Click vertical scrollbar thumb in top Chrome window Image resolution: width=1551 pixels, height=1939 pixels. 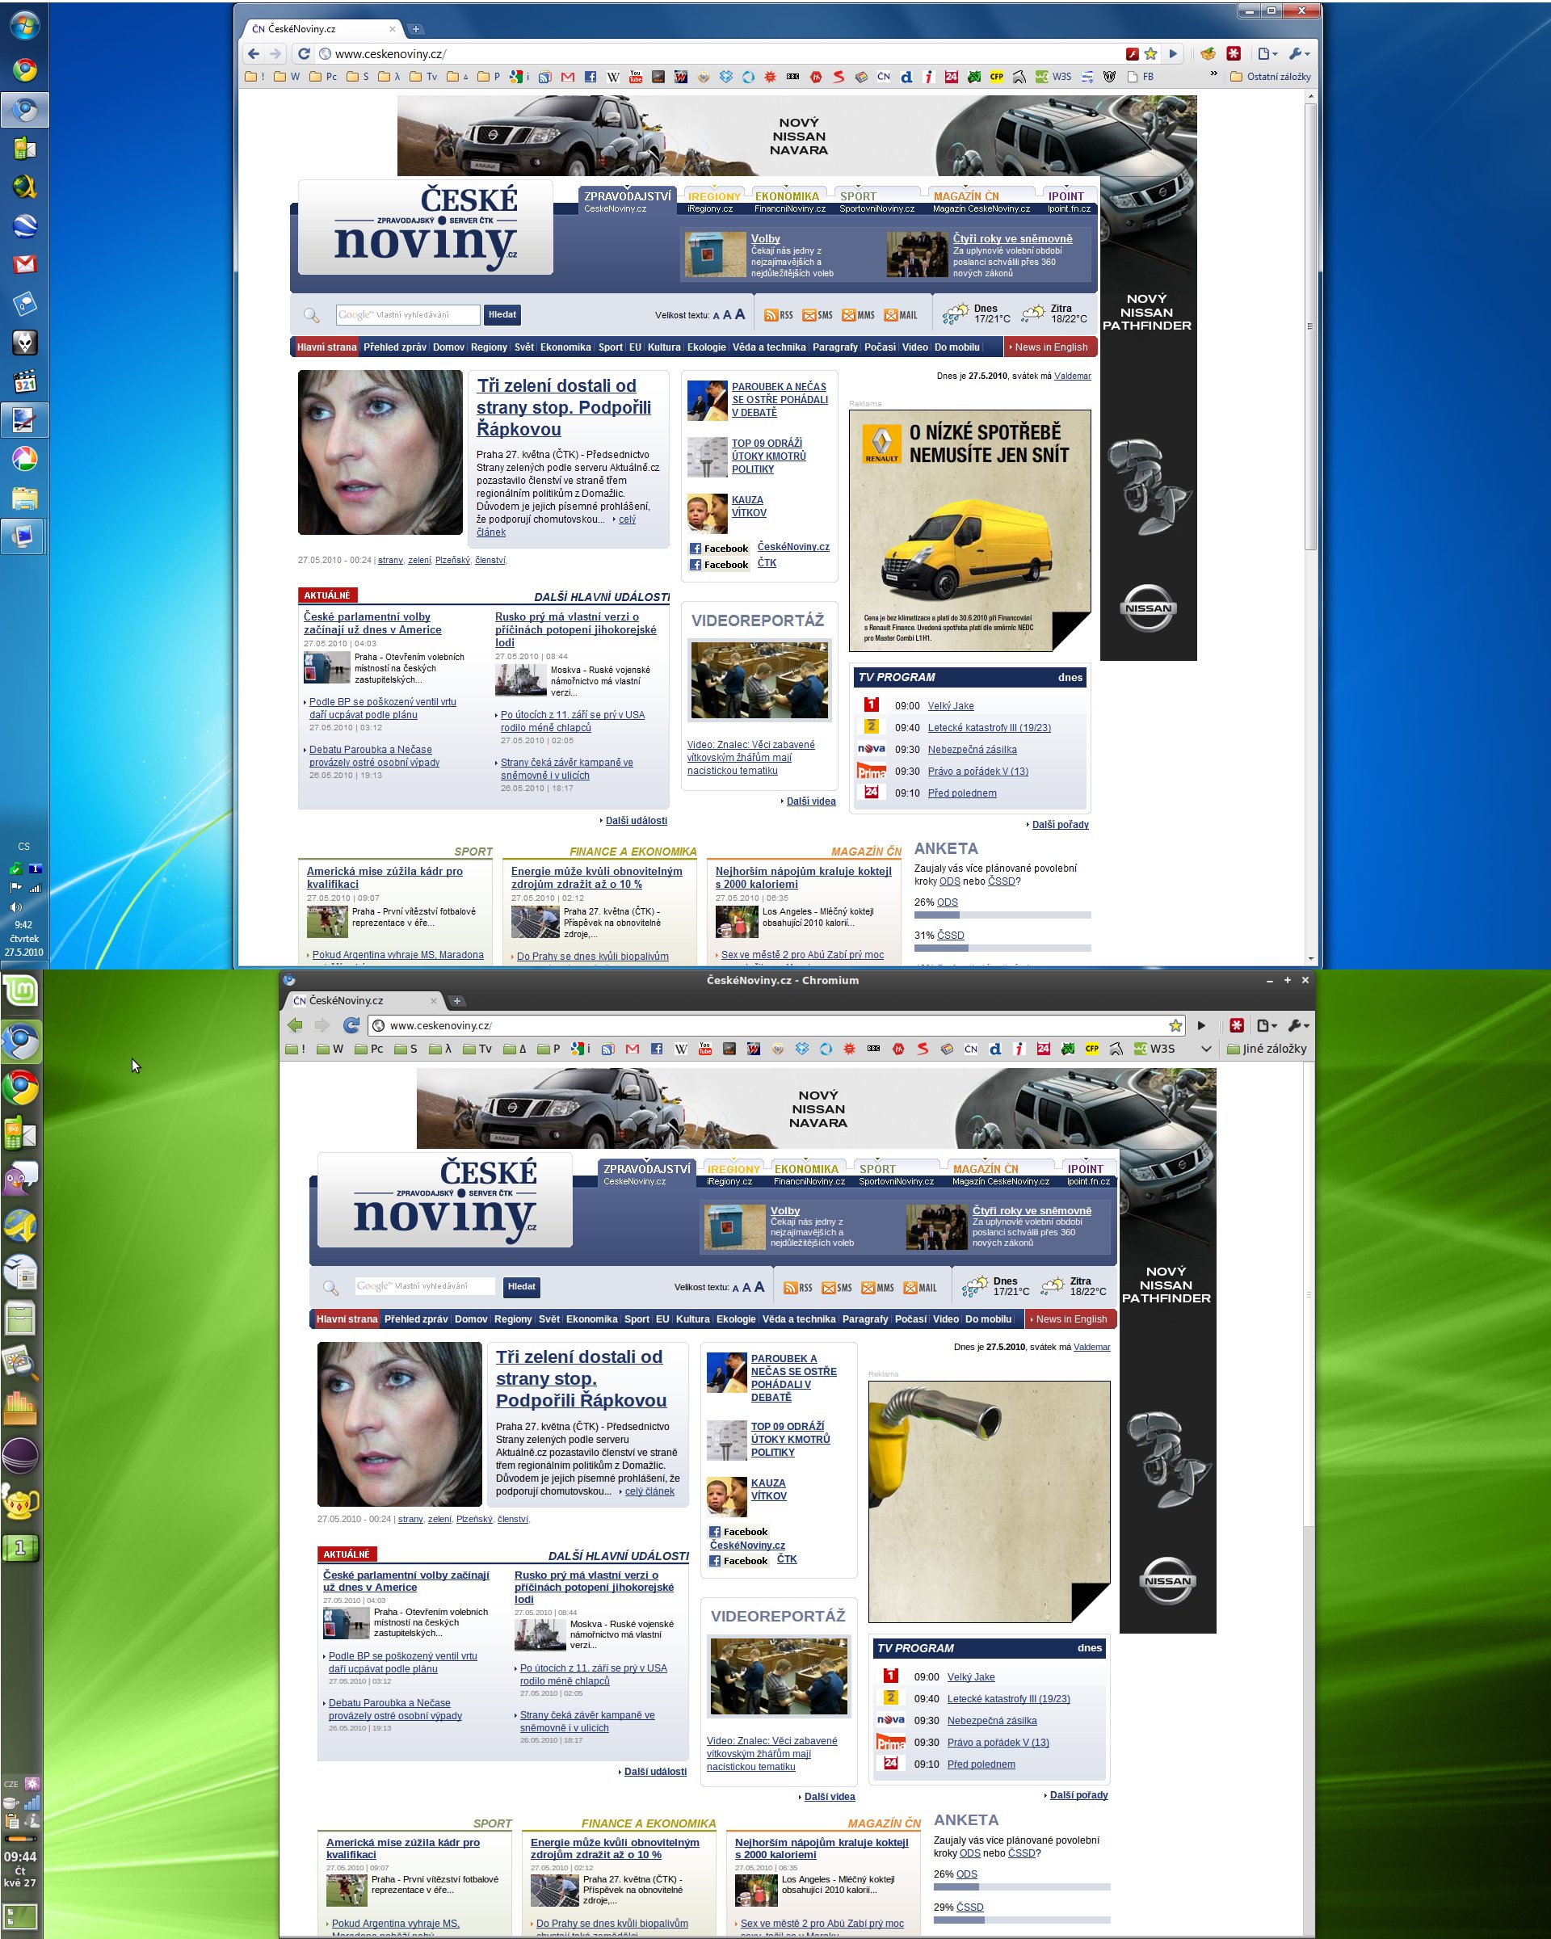coord(1311,326)
